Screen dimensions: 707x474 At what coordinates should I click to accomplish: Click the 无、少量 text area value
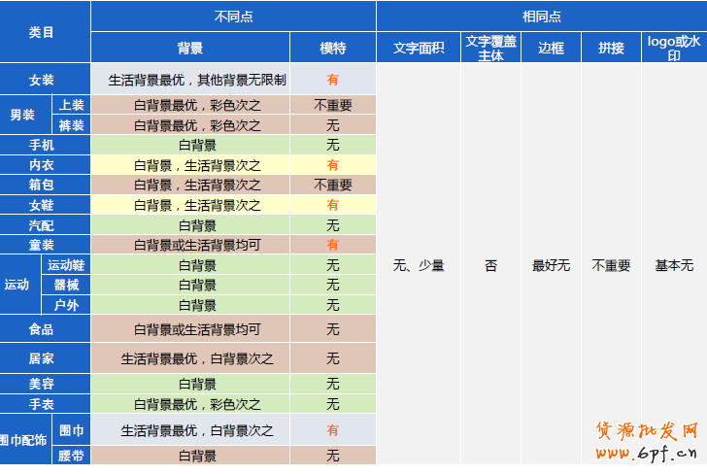[x=419, y=265]
